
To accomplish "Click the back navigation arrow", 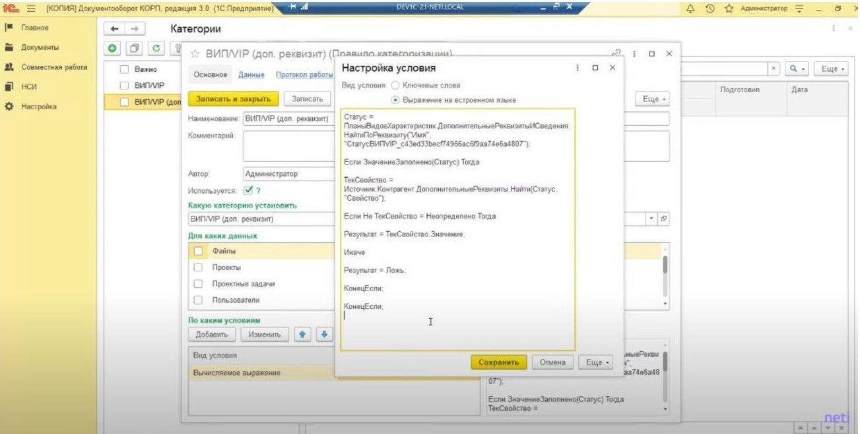I will [x=115, y=29].
